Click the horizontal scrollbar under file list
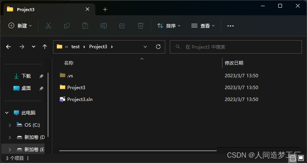Viewport: 307px width, 163px height. pos(138,150)
